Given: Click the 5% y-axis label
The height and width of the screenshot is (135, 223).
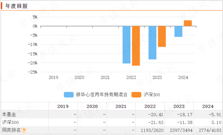Looking at the screenshot, I should [x=35, y=17].
